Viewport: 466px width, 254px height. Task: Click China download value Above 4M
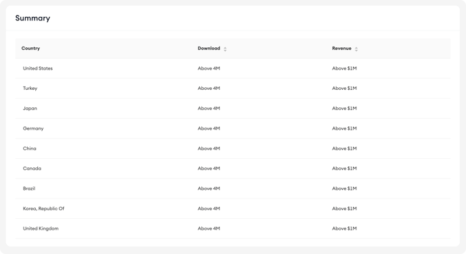point(209,149)
